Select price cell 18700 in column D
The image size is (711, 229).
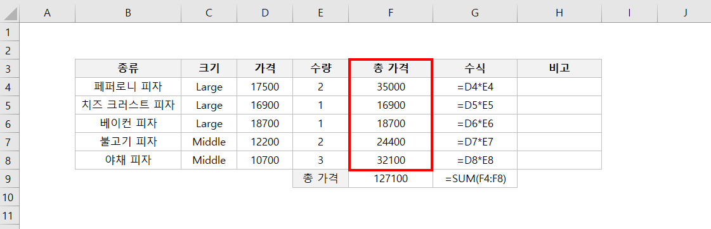click(x=265, y=123)
